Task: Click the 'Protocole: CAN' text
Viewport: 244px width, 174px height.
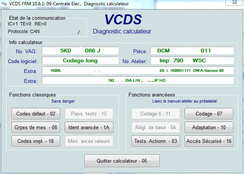Action: click(24, 32)
